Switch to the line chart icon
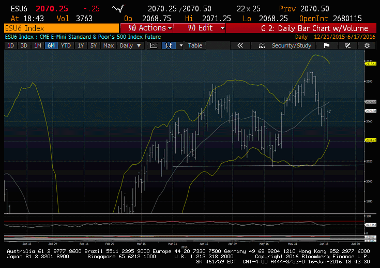 154,45
